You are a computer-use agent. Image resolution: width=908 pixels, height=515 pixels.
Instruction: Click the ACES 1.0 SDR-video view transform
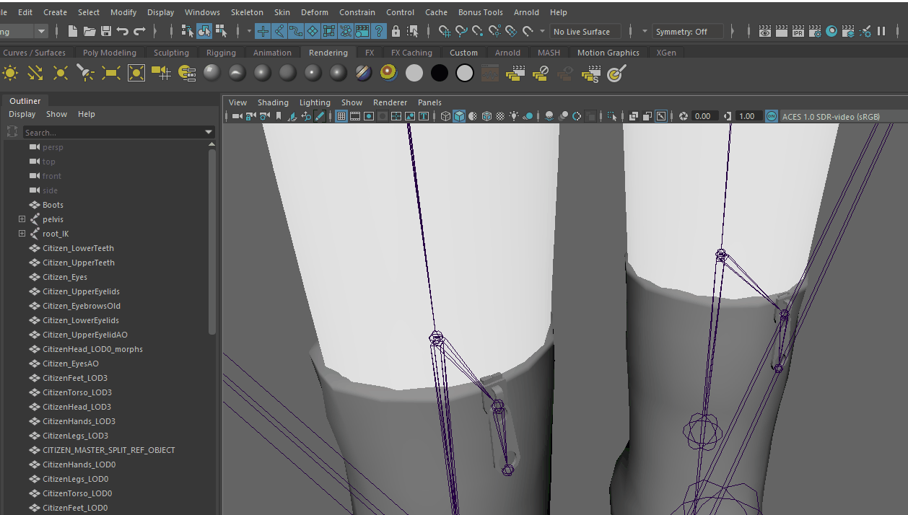830,116
